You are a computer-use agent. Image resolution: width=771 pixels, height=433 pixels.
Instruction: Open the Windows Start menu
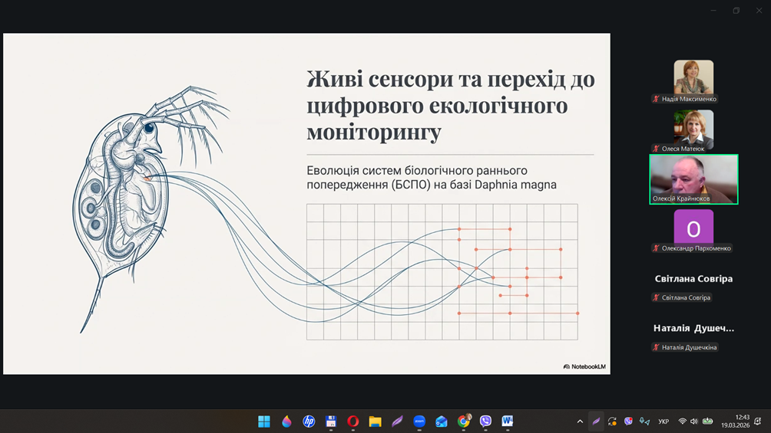coord(264,421)
